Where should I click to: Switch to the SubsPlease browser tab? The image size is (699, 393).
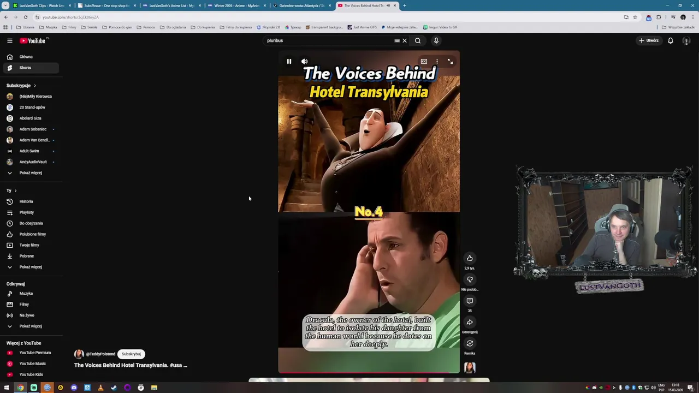pyautogui.click(x=106, y=5)
